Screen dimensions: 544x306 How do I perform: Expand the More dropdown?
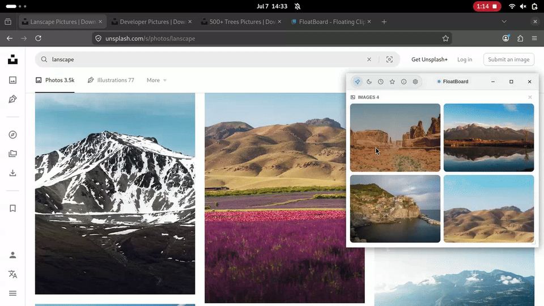pos(156,80)
